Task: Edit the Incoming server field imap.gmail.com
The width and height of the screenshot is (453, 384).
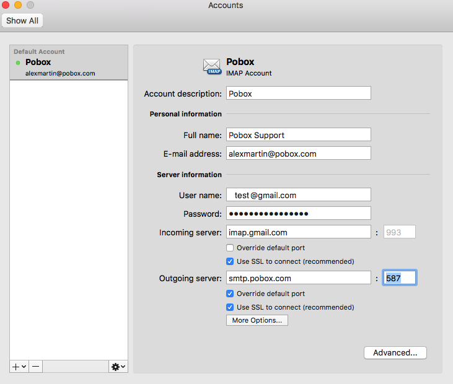Action: 299,232
